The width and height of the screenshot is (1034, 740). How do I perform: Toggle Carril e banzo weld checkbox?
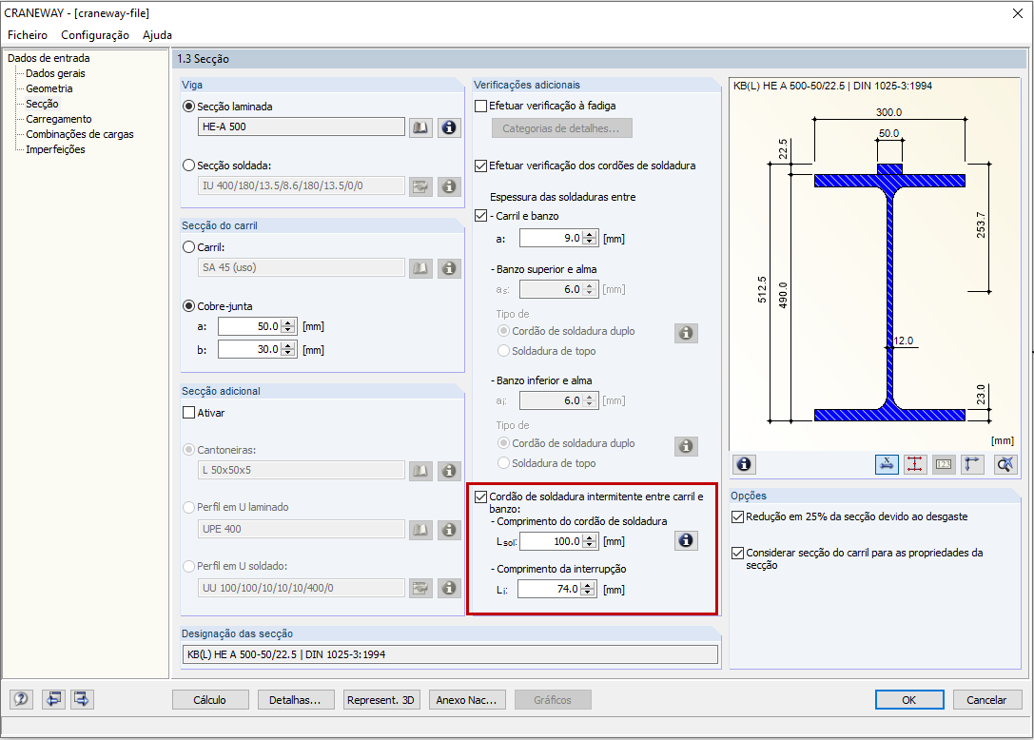(481, 216)
